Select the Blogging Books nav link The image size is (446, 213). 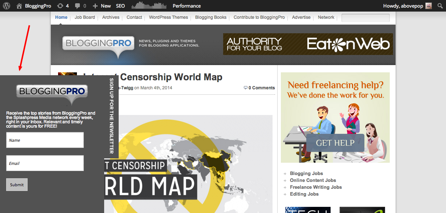click(x=210, y=17)
